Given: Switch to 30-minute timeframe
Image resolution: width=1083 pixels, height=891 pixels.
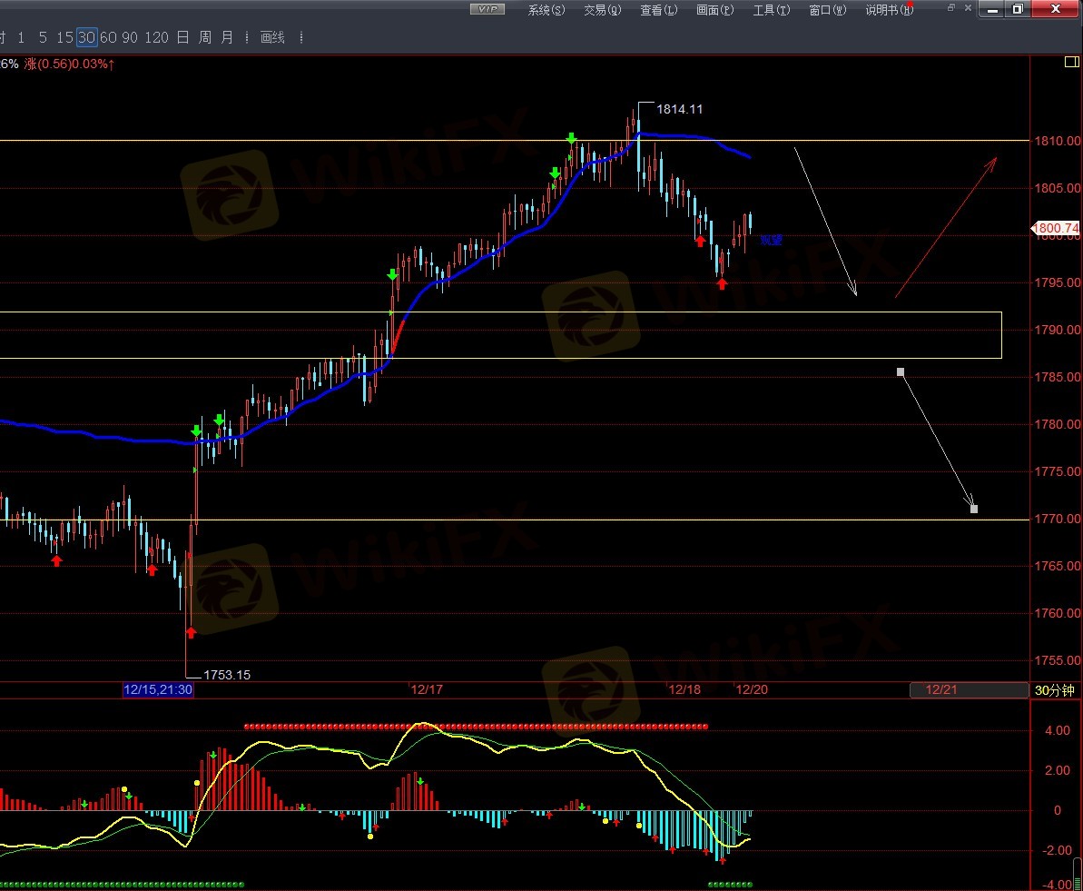Looking at the screenshot, I should point(86,37).
